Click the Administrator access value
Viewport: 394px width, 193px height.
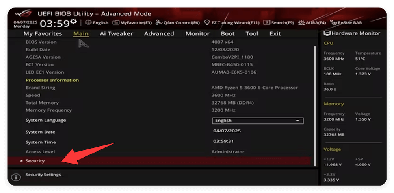[228, 152]
